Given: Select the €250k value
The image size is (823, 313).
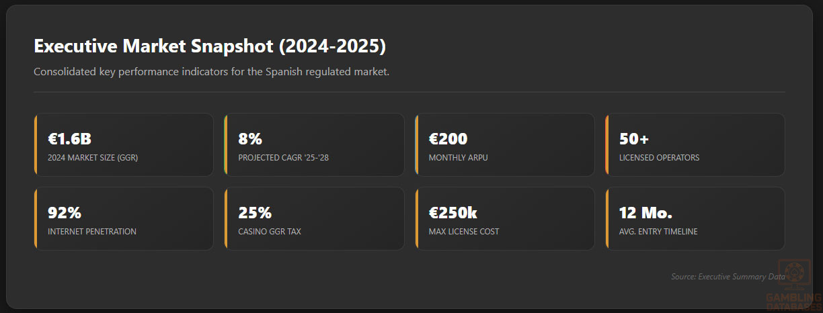Looking at the screenshot, I should click(453, 213).
